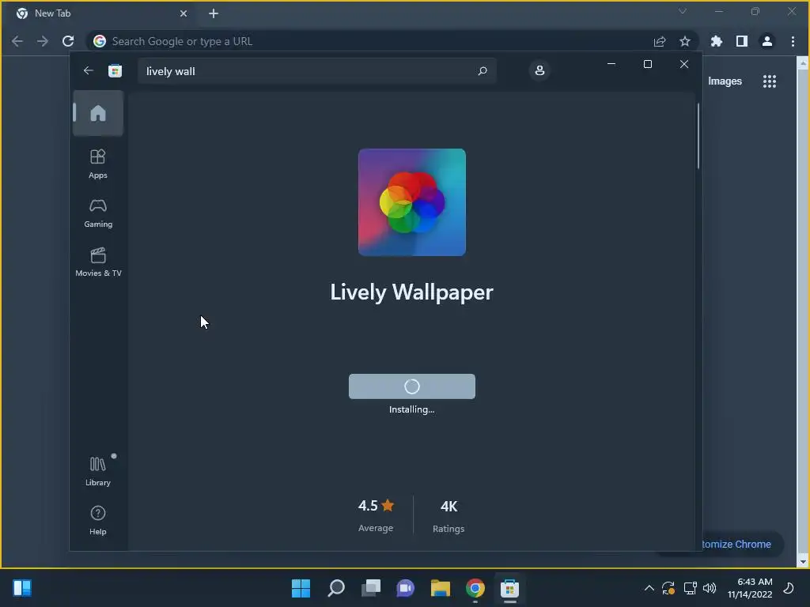Open the Google apps grid
The height and width of the screenshot is (607, 810).
coord(769,81)
